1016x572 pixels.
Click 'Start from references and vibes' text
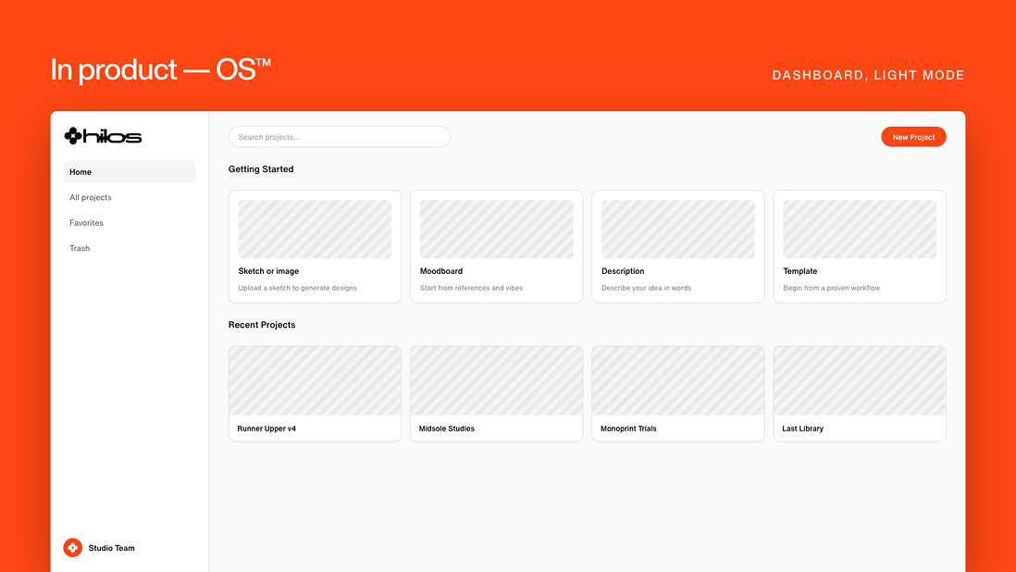[471, 288]
